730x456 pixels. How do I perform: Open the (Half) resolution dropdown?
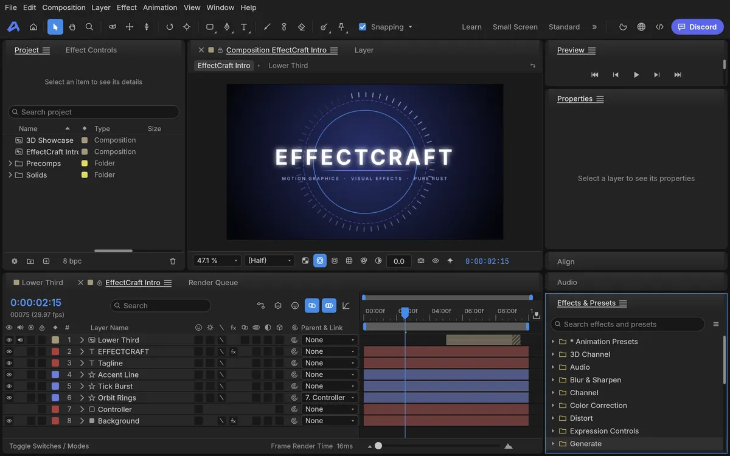point(269,261)
